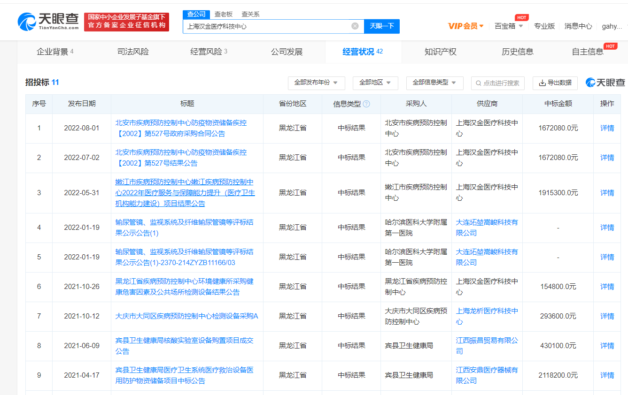Expand the 全部信息类型 dropdown
The width and height of the screenshot is (628, 395).
pyautogui.click(x=434, y=83)
